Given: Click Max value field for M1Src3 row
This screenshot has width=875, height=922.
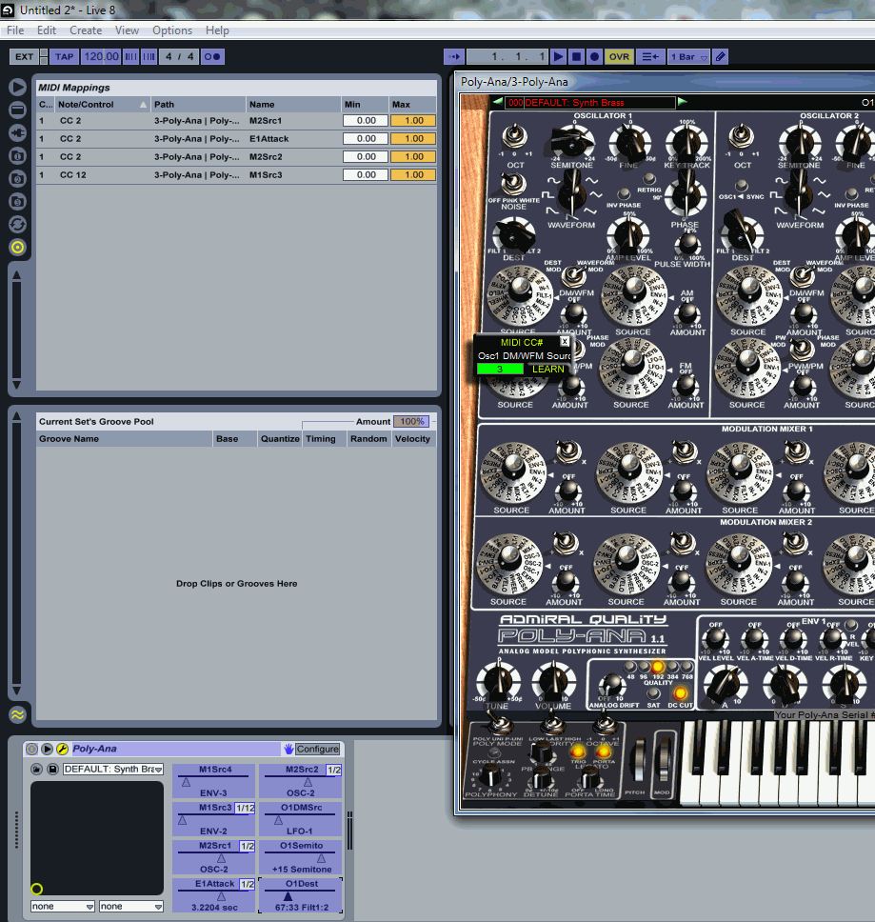Looking at the screenshot, I should 413,174.
